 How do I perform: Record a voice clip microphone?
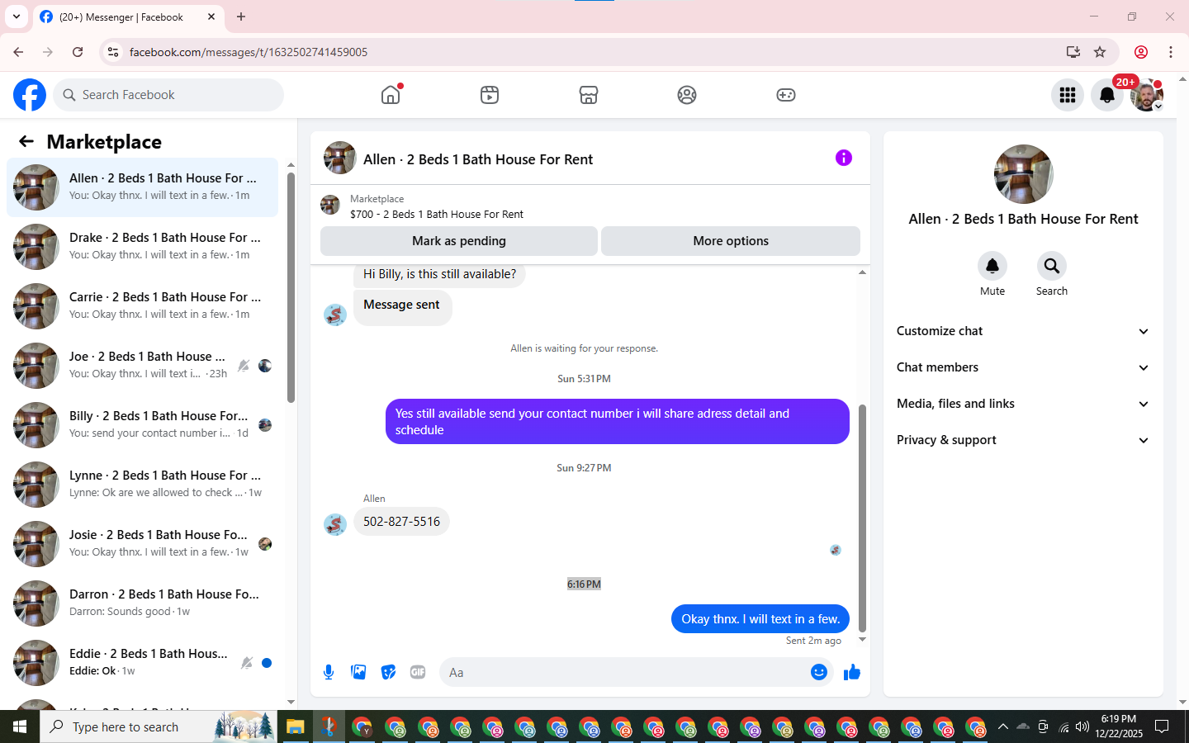[329, 672]
